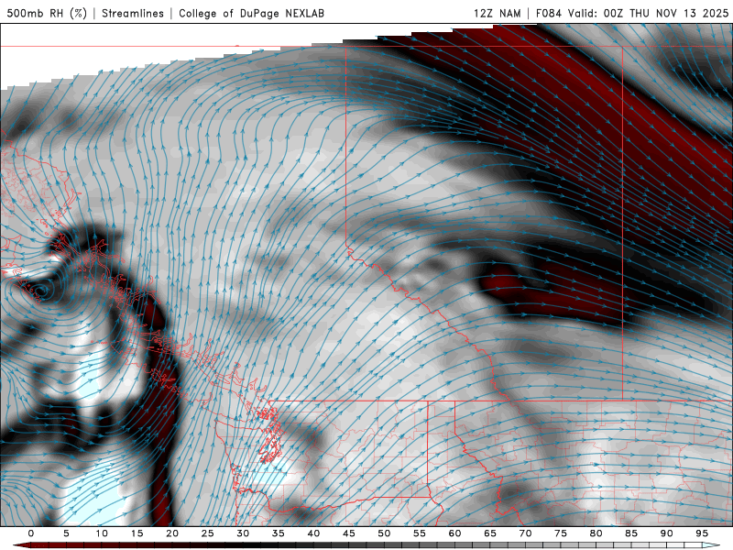Click the closed streamline circulation center on the map
733x550 pixels.
[40, 291]
